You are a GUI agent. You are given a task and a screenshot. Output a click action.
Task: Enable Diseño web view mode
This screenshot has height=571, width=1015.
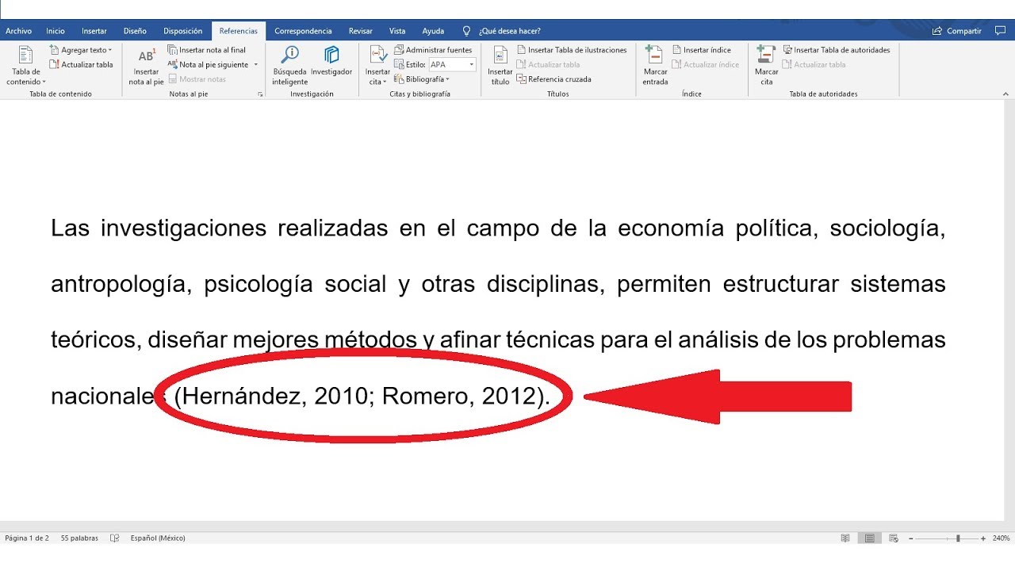pyautogui.click(x=893, y=538)
